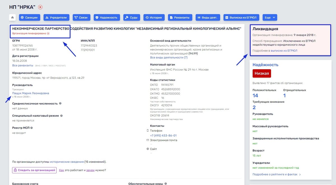Click the legal address text on Вернадского
The image size is (336, 185).
click(x=48, y=78)
